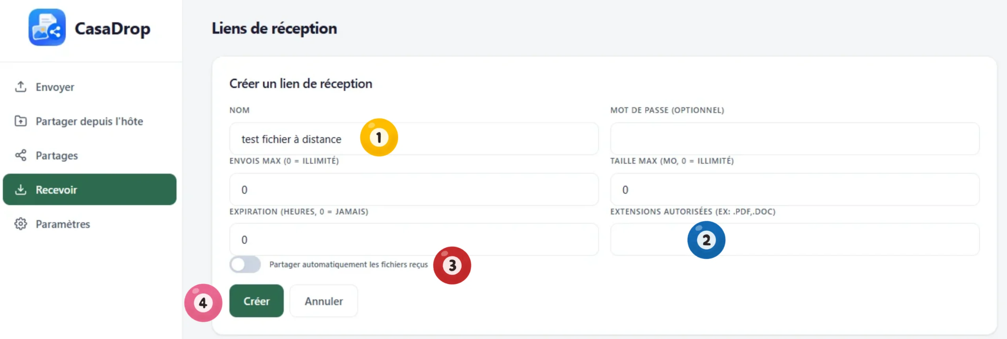Image resolution: width=1007 pixels, height=339 pixels.
Task: Click the gear icon beside Paramètres
Action: pos(20,224)
